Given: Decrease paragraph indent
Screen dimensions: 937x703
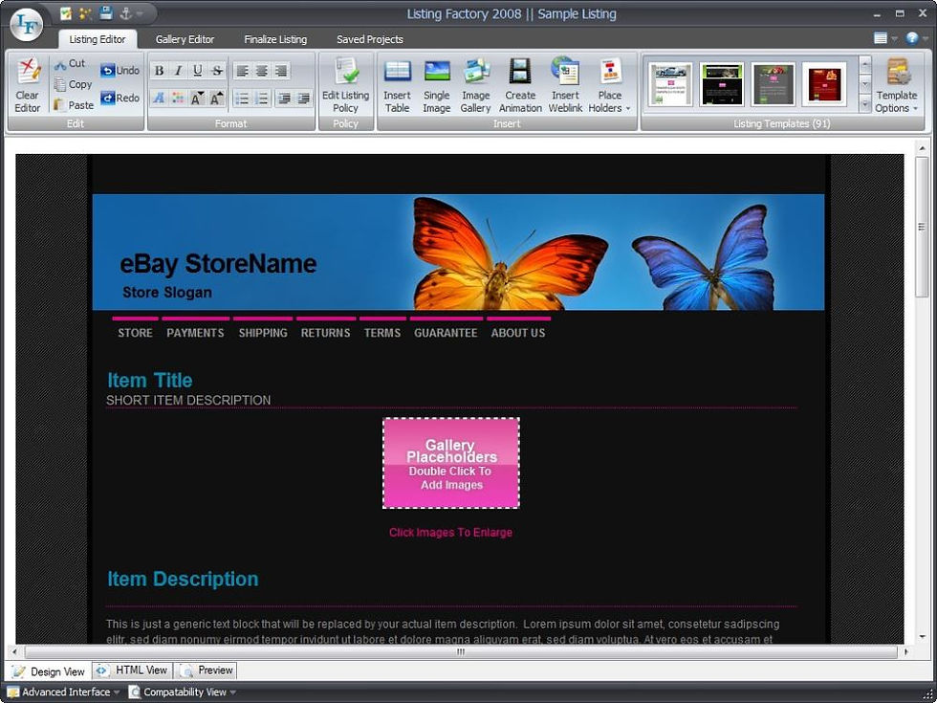Looking at the screenshot, I should (285, 98).
